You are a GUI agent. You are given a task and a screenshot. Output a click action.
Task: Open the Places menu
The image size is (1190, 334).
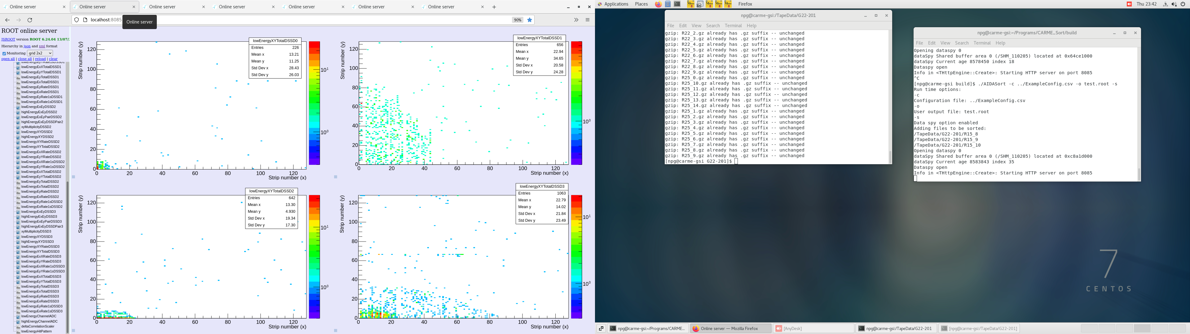[641, 4]
